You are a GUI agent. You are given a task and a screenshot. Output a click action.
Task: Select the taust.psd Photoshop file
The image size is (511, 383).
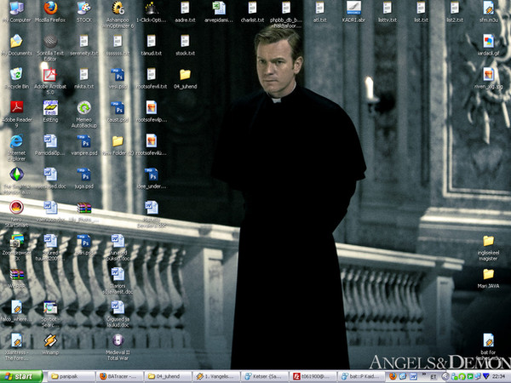pyautogui.click(x=118, y=108)
